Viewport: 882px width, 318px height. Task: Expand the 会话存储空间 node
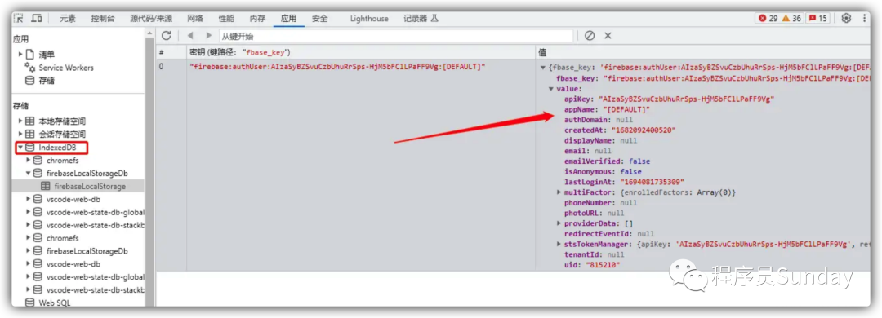point(20,134)
